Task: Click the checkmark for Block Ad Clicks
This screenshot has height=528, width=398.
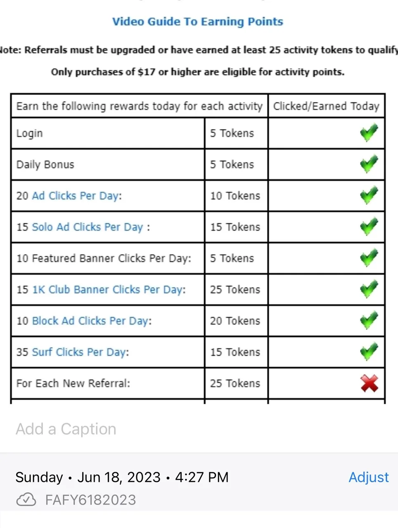Action: (369, 321)
